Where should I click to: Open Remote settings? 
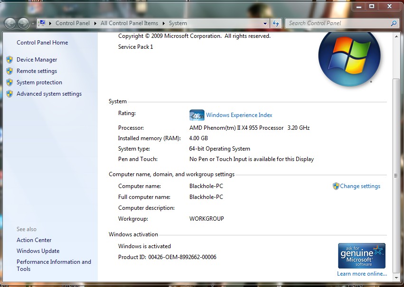[x=37, y=71]
